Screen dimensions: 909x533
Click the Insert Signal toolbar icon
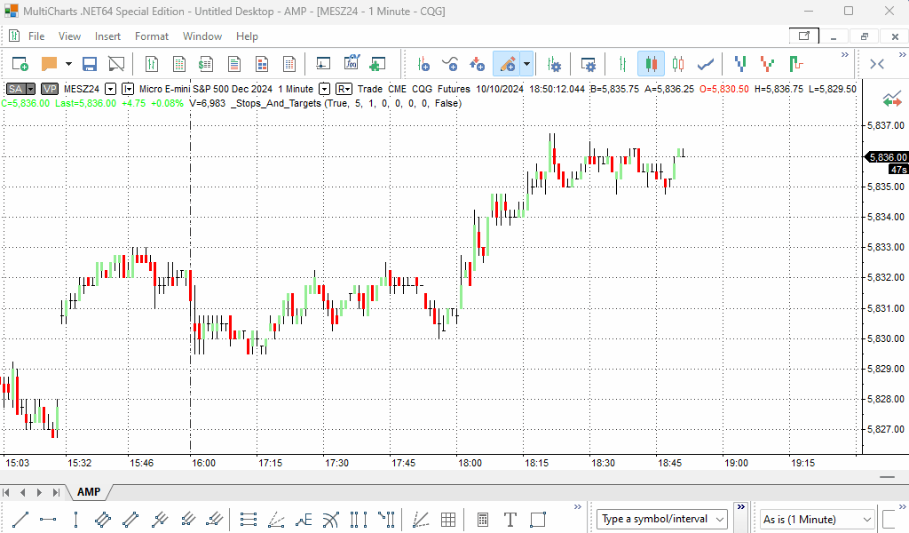pyautogui.click(x=477, y=64)
